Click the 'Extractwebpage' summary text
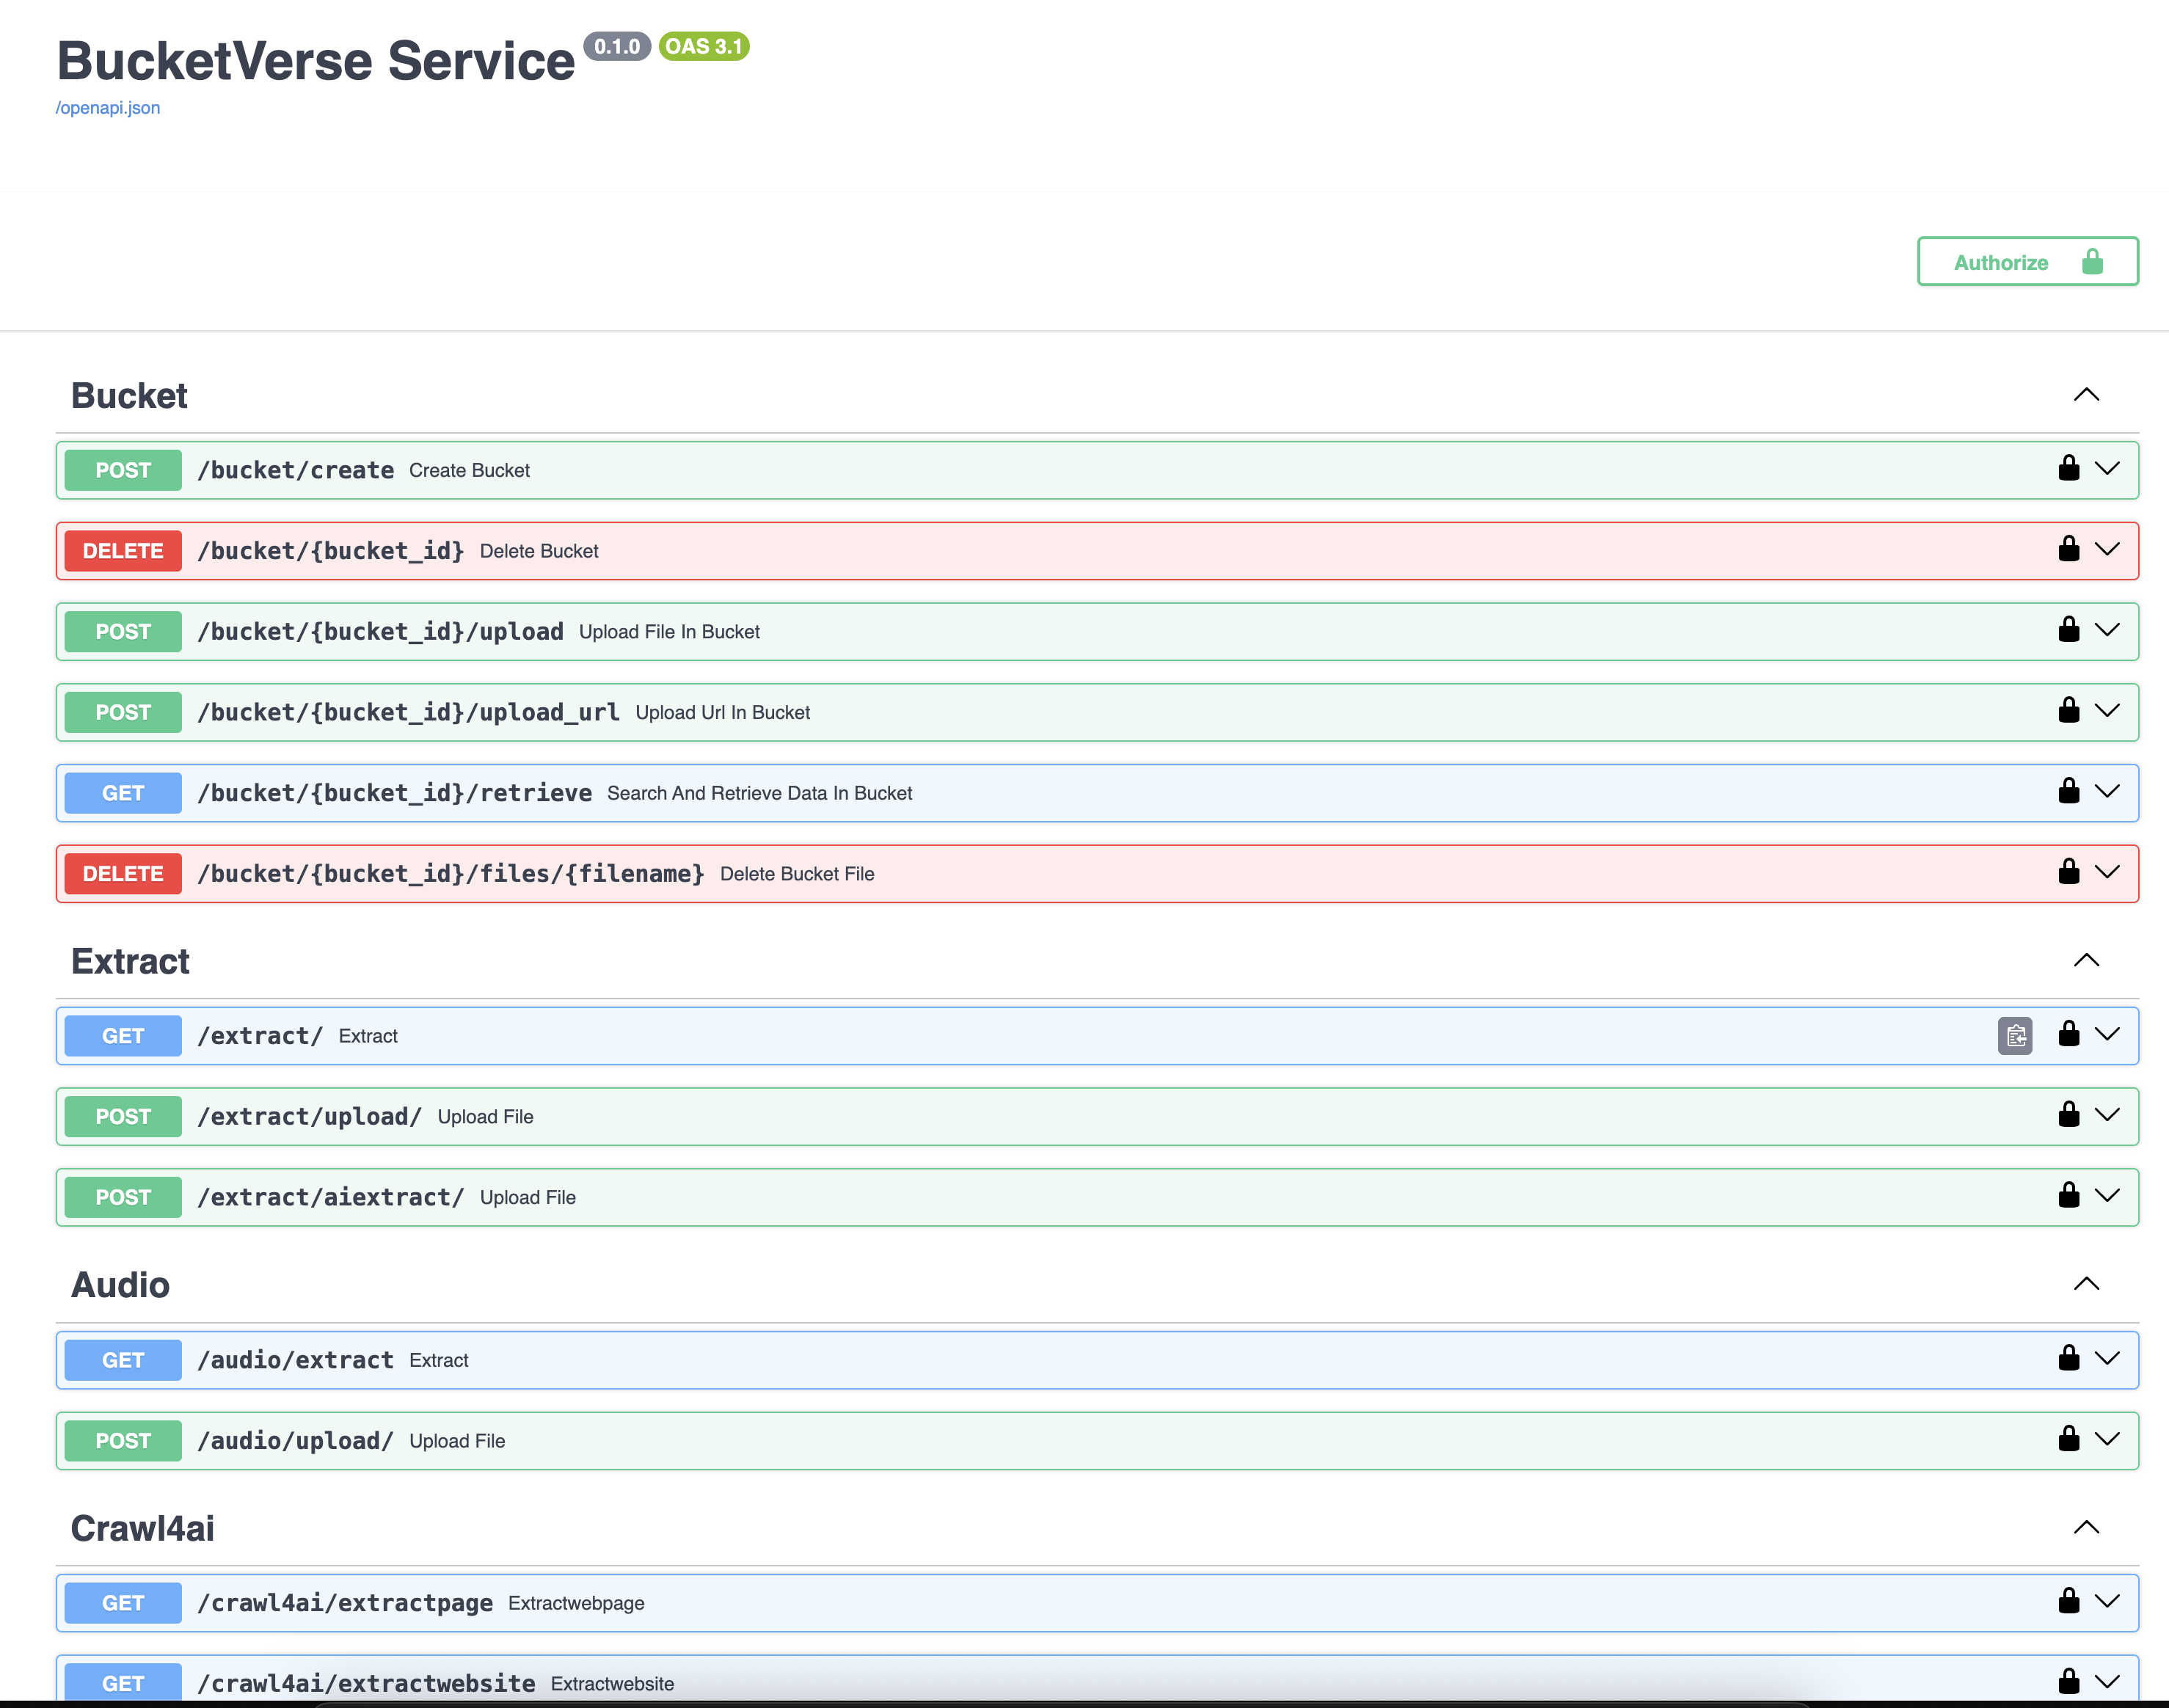 pyautogui.click(x=576, y=1603)
